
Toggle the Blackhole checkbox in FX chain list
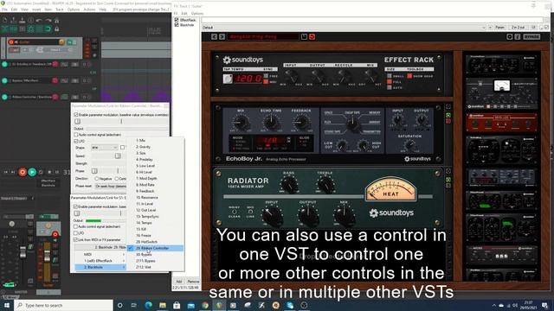coord(177,25)
